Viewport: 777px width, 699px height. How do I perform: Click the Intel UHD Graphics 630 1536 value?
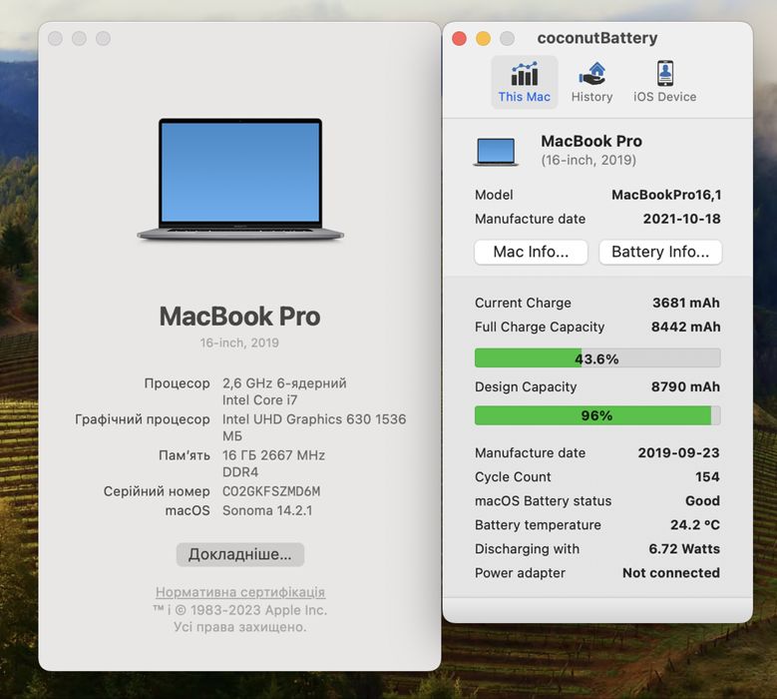coord(314,419)
